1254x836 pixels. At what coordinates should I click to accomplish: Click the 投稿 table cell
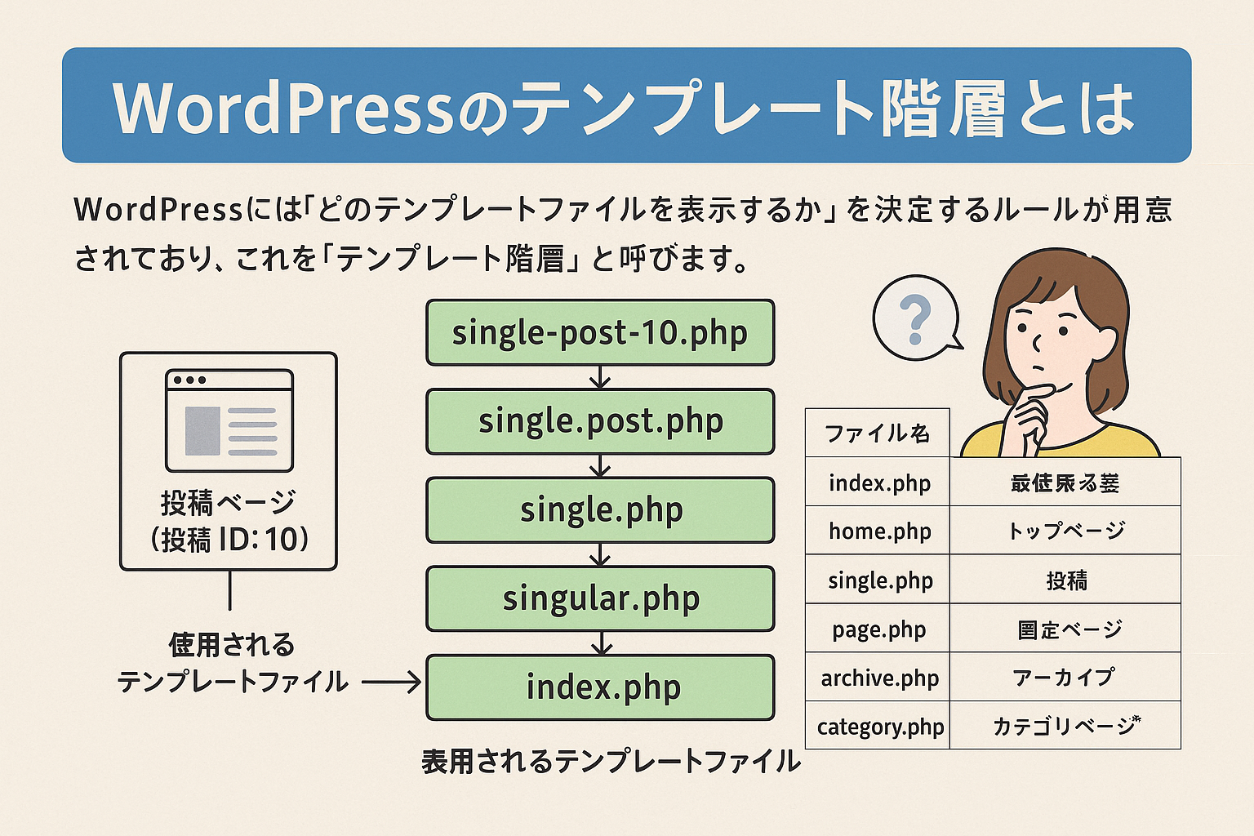1065,580
